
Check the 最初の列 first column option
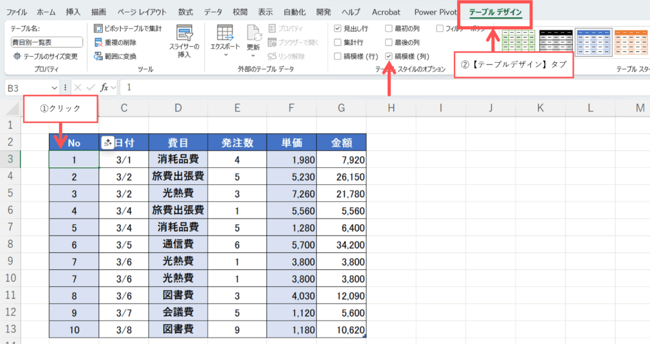coord(388,29)
